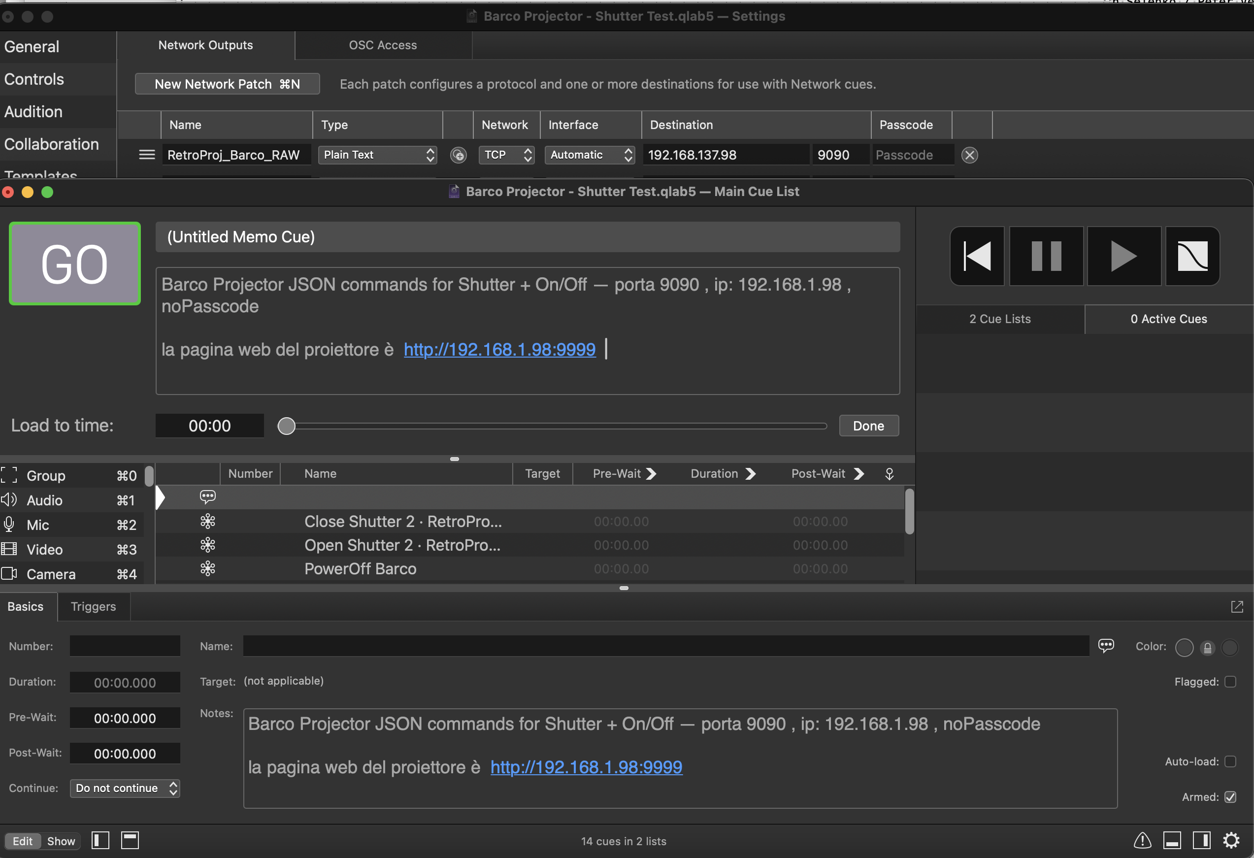Click the network icon of PowerOff Barco cue

coord(208,569)
